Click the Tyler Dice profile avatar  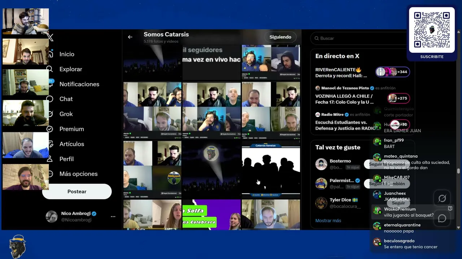321,203
